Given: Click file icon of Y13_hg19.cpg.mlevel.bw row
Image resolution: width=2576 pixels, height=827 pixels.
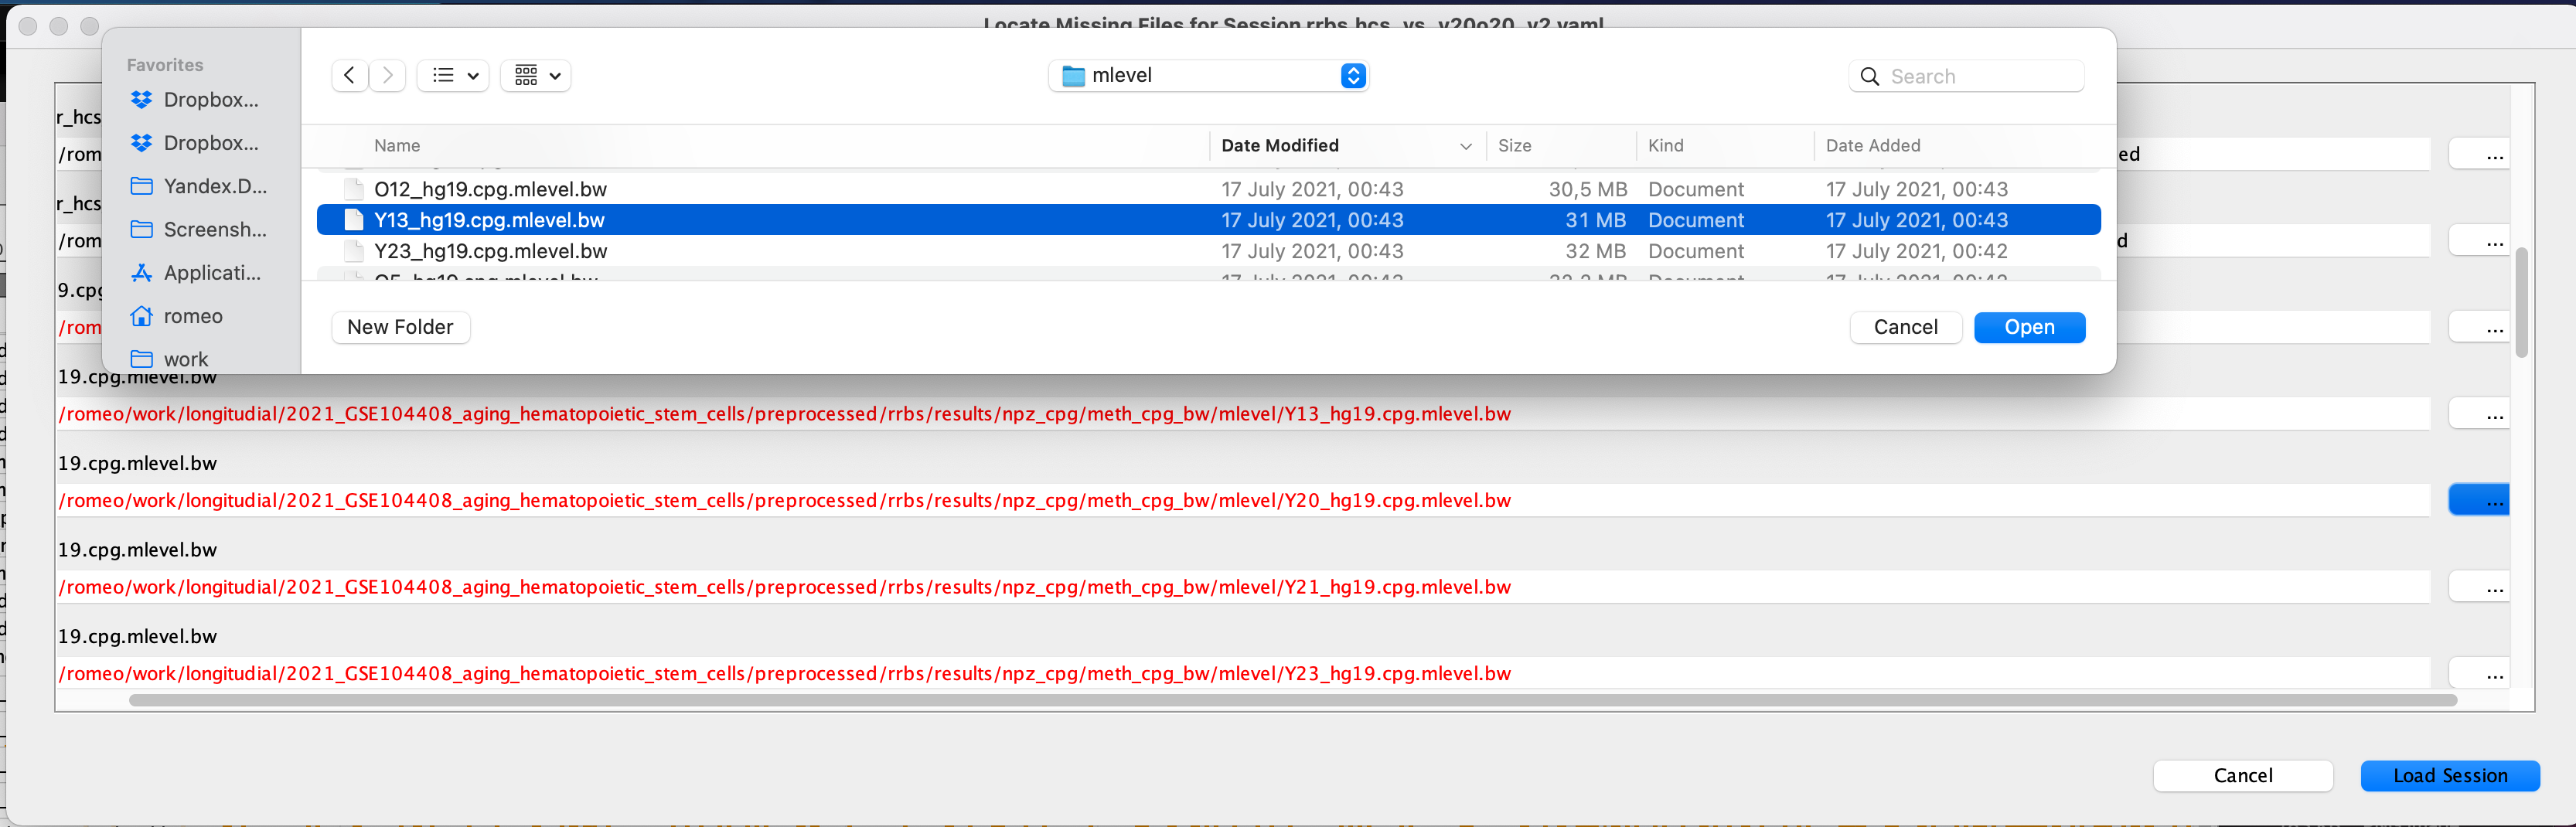Looking at the screenshot, I should tap(353, 220).
